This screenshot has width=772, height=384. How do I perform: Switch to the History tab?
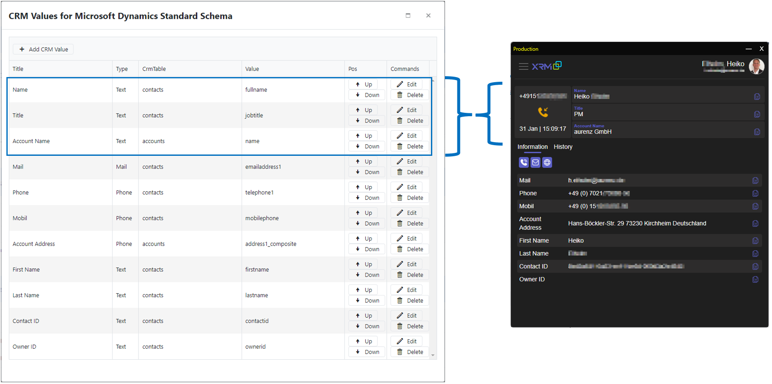pyautogui.click(x=563, y=147)
